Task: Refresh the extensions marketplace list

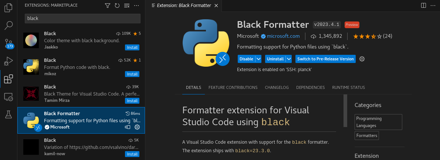Action: click(117, 5)
